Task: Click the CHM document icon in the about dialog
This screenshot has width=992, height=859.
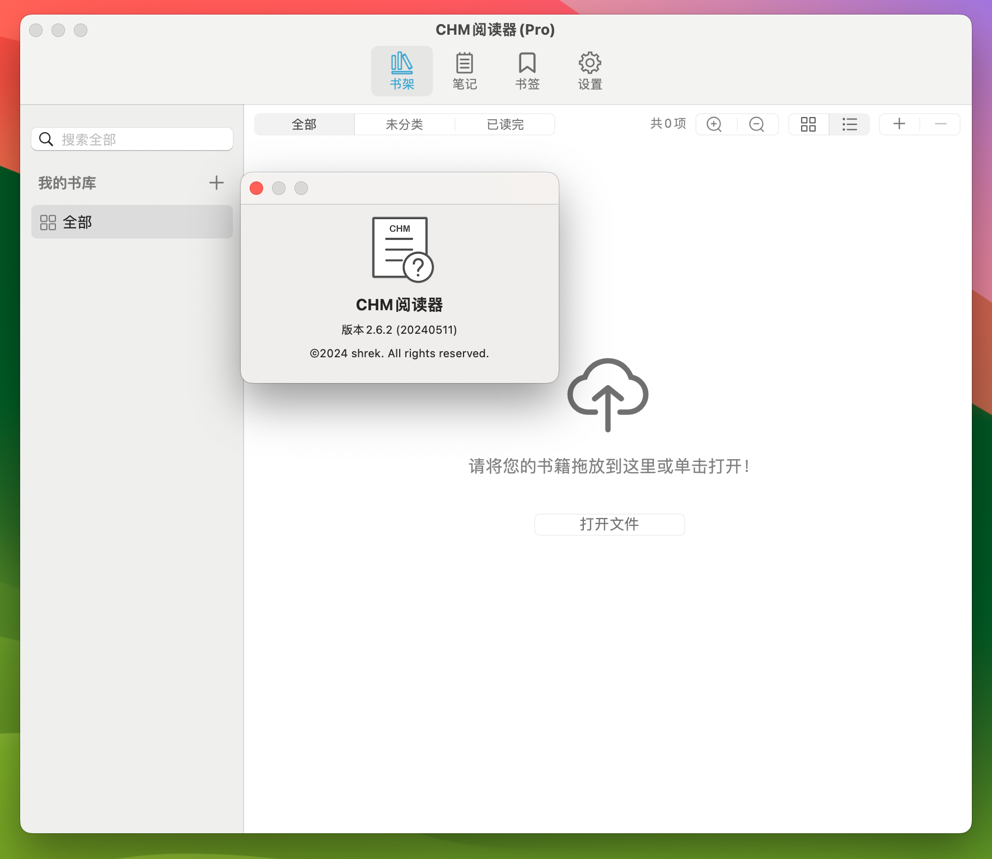Action: [400, 249]
